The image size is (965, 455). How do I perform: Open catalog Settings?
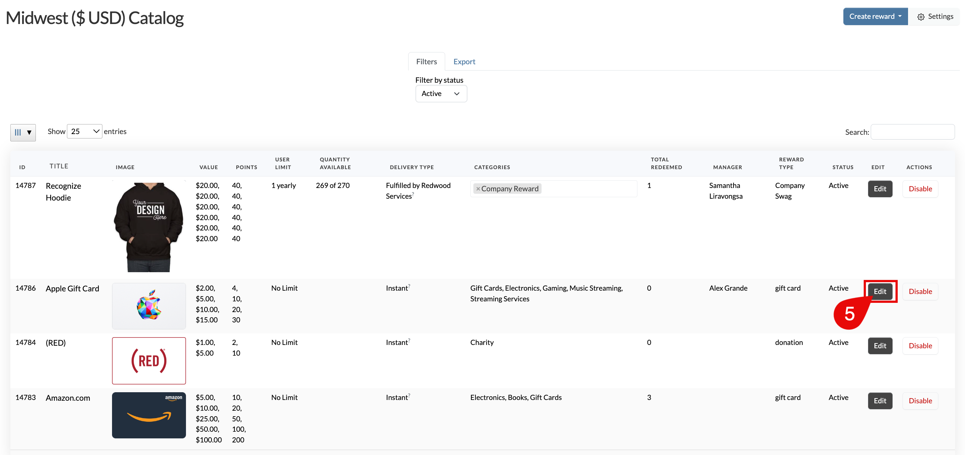[x=935, y=17]
